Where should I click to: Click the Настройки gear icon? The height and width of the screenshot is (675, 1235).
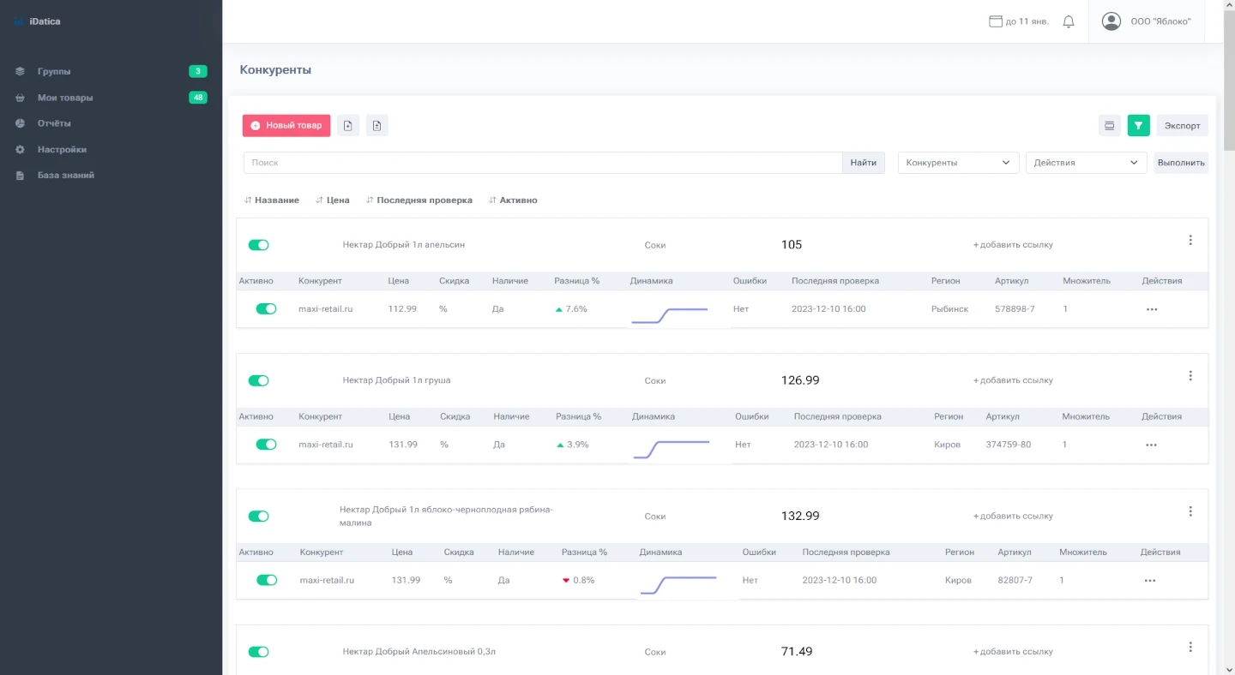(20, 150)
